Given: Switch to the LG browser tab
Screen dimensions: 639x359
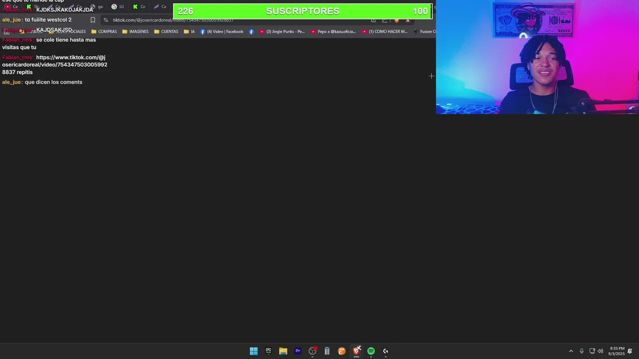Looking at the screenshot, I should tap(118, 6).
